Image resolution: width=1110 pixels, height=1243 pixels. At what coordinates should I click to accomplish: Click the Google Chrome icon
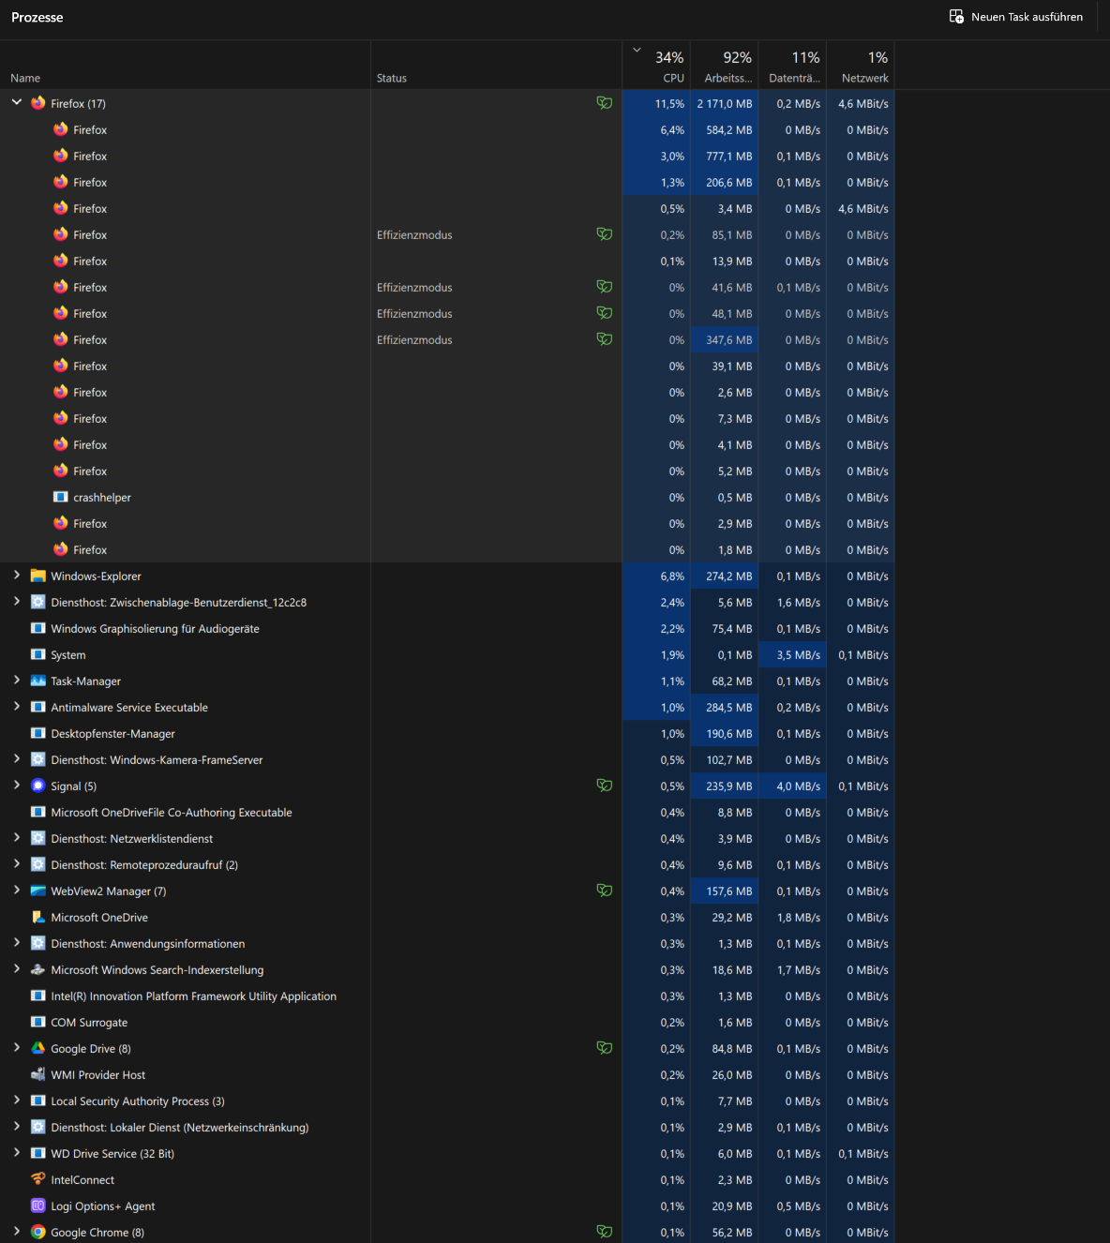coord(38,1232)
